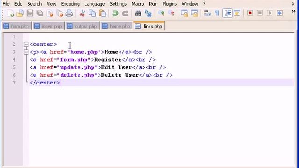Stop macro recording square button
Viewport: 299px width, 168px height.
(260, 13)
